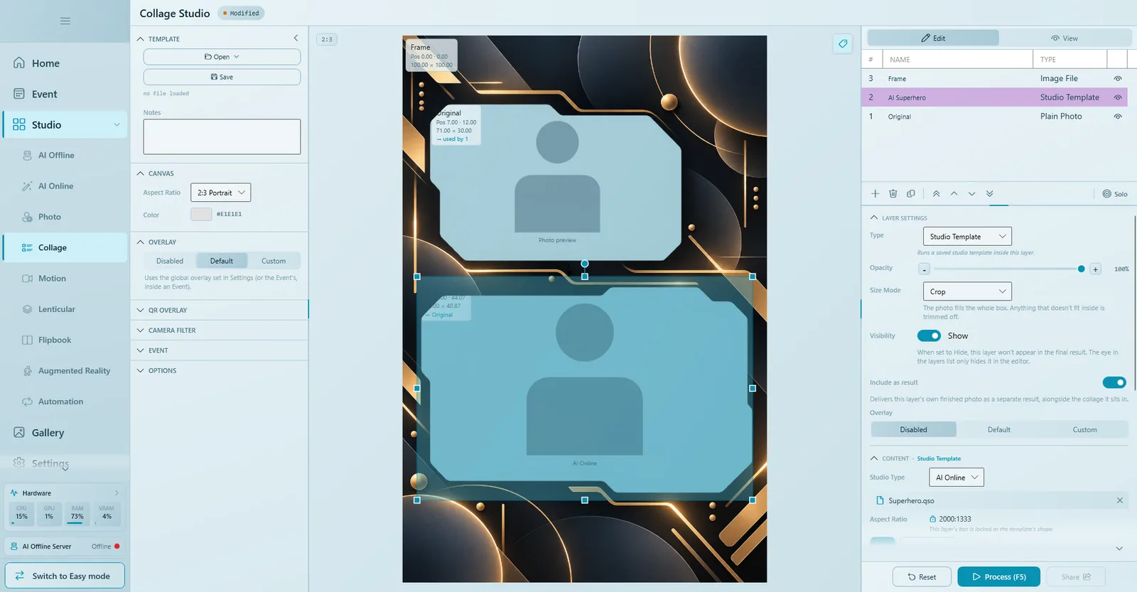Image resolution: width=1137 pixels, height=592 pixels.
Task: Open the canvas color swatch
Action: click(201, 214)
